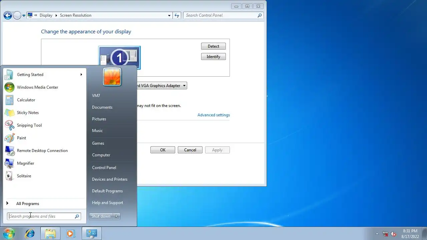Launch Solitaire game icon
427x240 pixels.
pos(9,176)
